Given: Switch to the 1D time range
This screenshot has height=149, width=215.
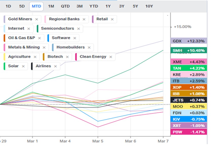Looking at the screenshot, I should pyautogui.click(x=8, y=6).
